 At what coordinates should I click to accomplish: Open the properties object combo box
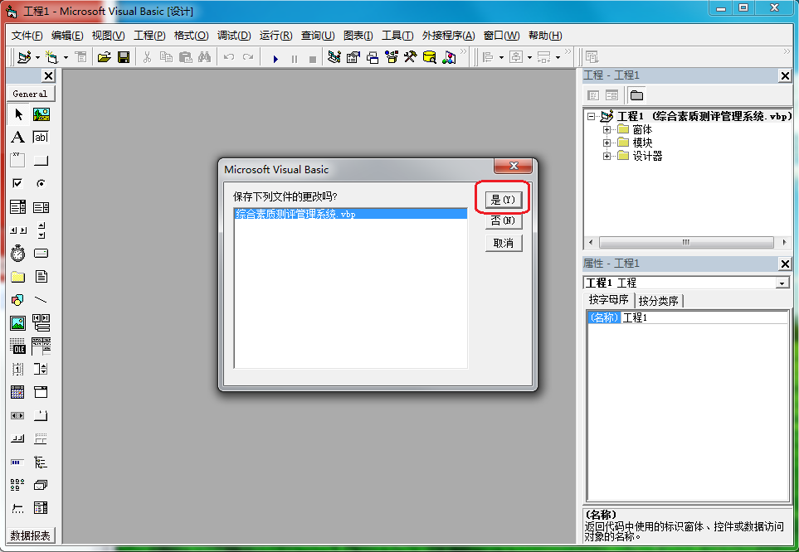coord(782,283)
